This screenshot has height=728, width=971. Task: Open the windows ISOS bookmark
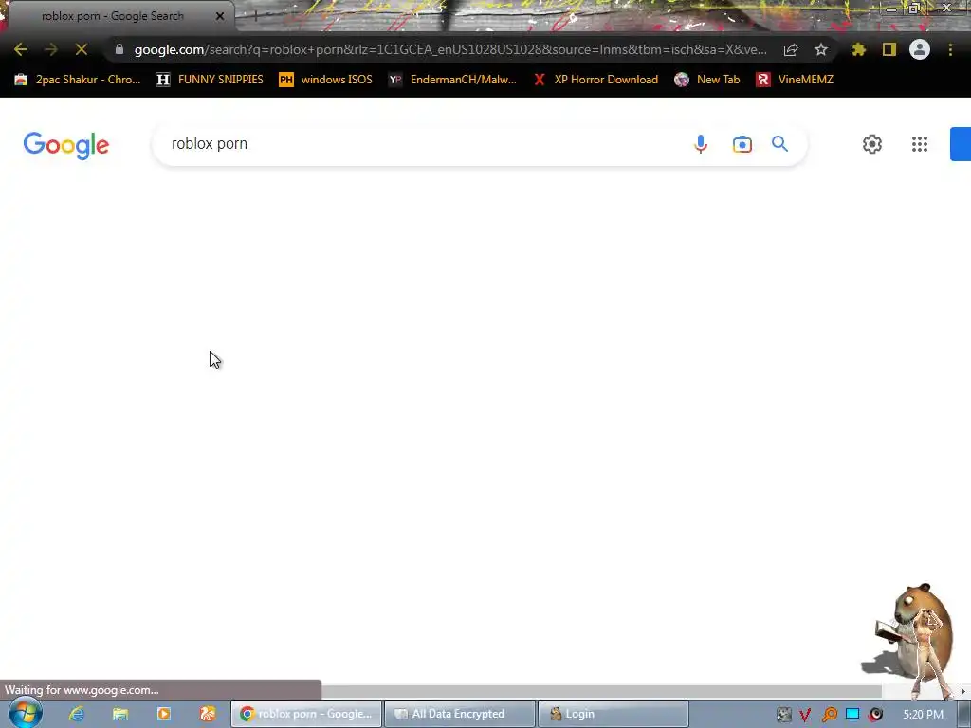326,80
